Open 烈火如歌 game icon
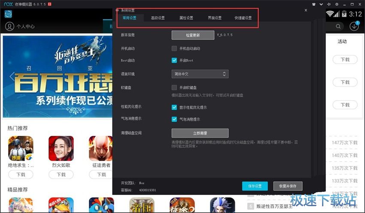Viewport: 365px width, 213px height. point(61,148)
